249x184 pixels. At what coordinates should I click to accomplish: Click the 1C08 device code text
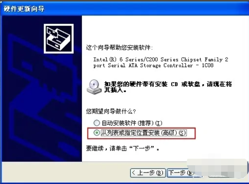pos(207,65)
